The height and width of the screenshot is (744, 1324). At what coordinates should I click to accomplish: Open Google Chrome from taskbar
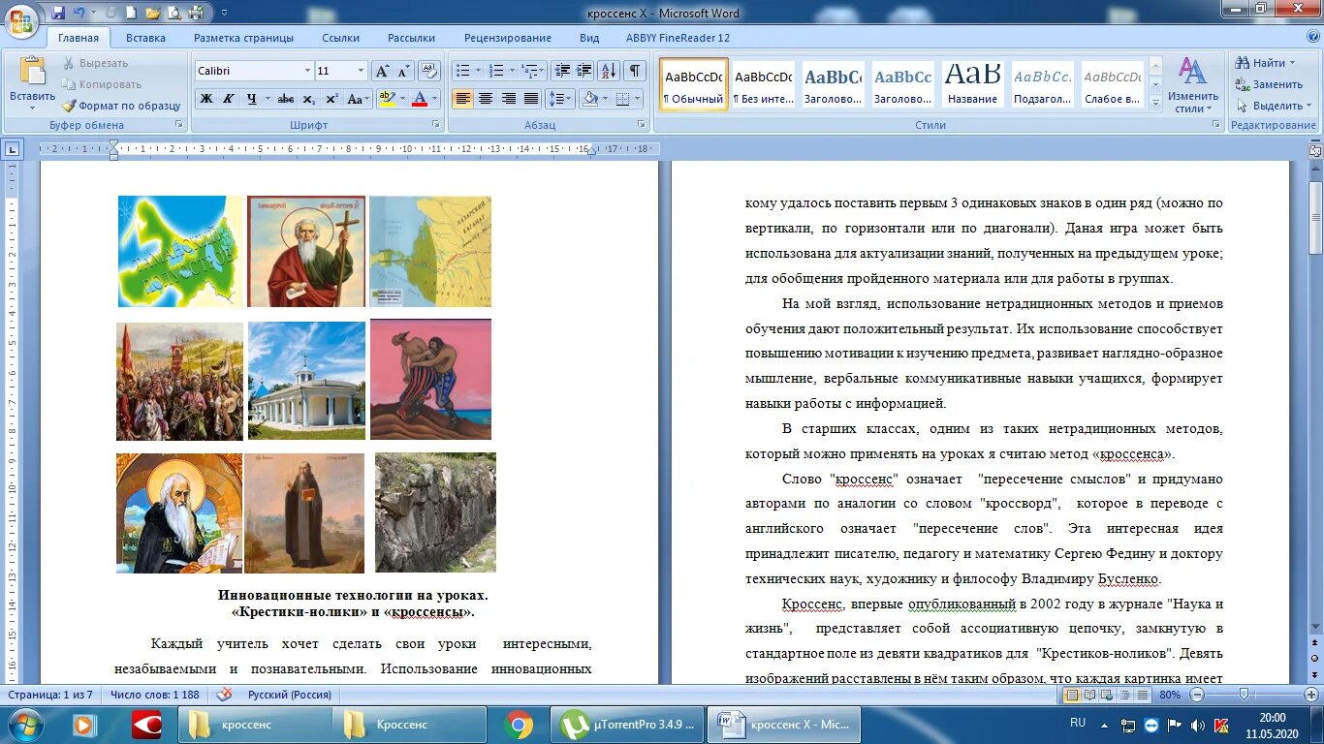pos(519,725)
